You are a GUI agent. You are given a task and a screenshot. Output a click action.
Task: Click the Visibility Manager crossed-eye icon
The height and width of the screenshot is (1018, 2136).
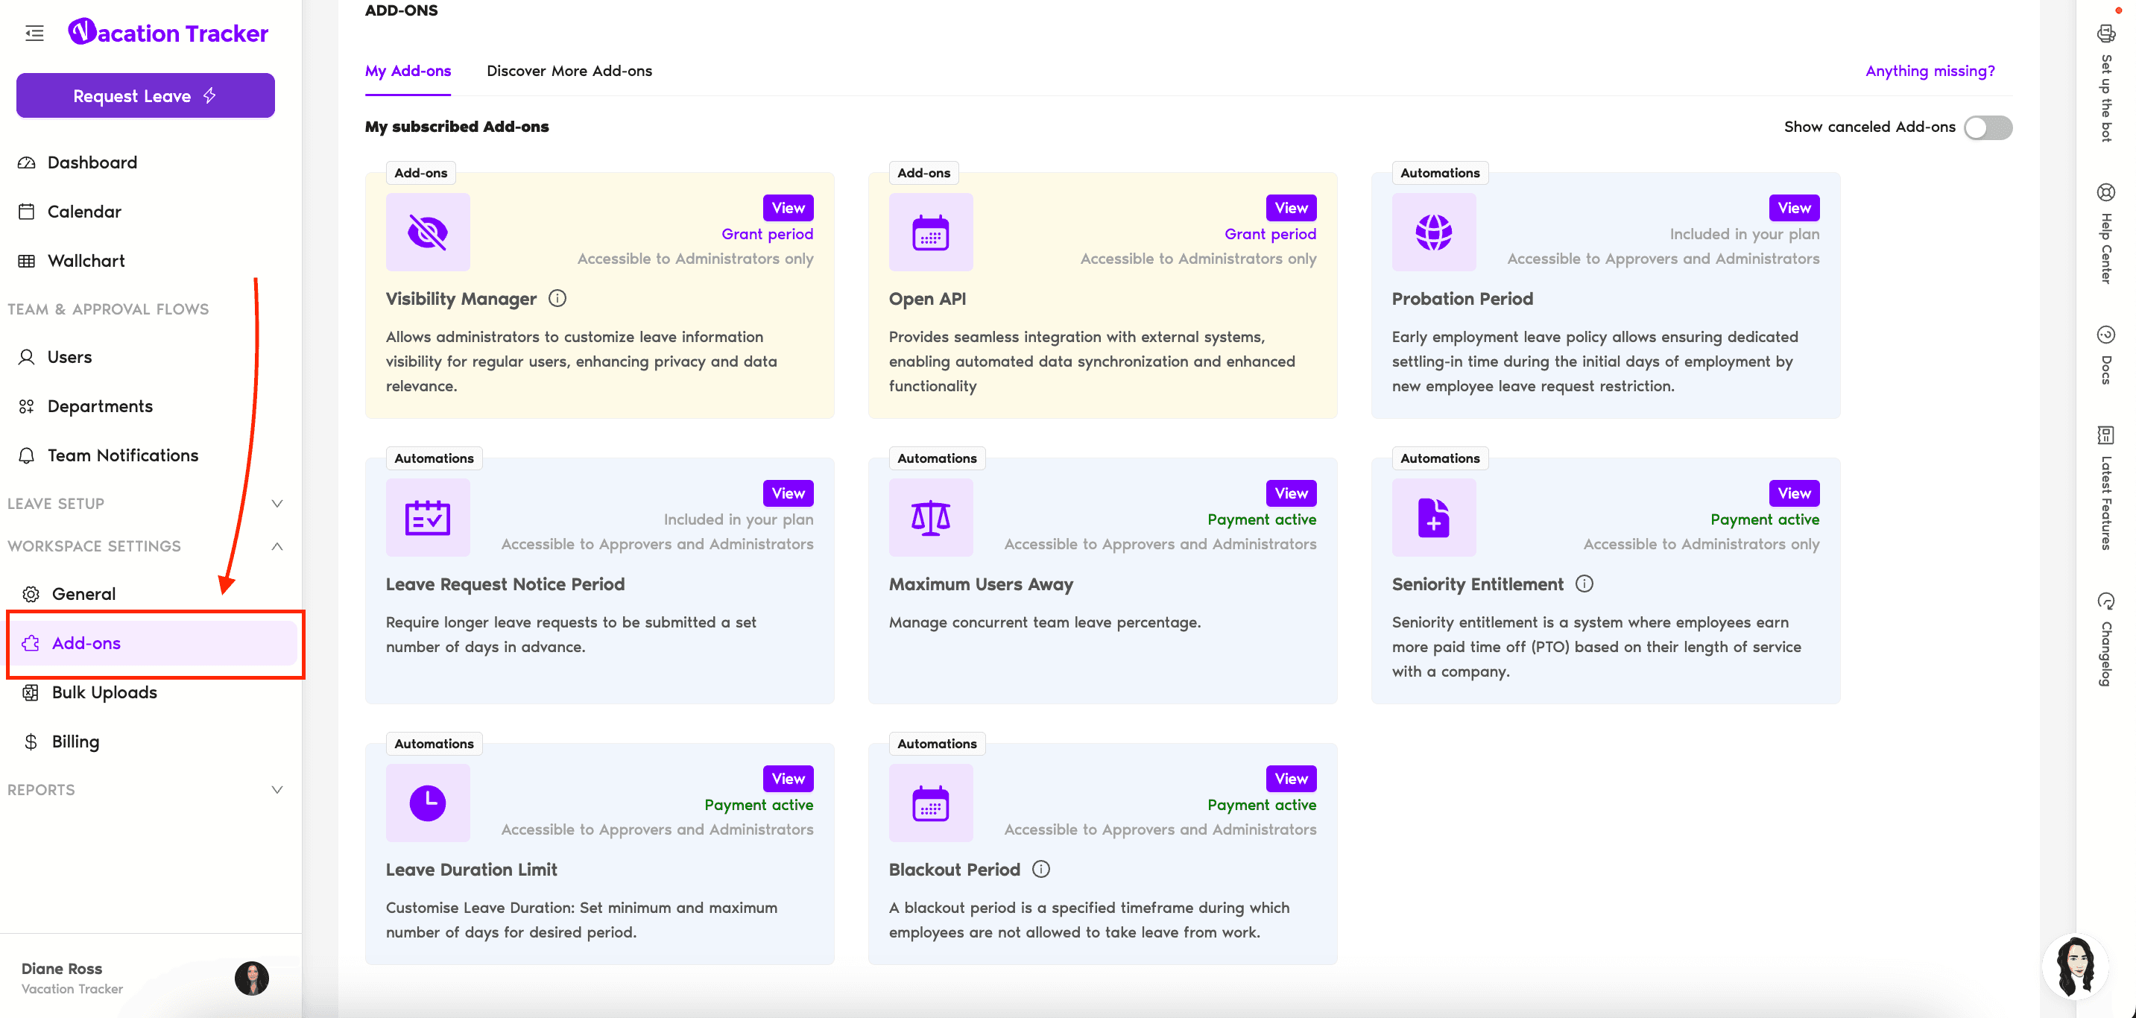point(428,232)
